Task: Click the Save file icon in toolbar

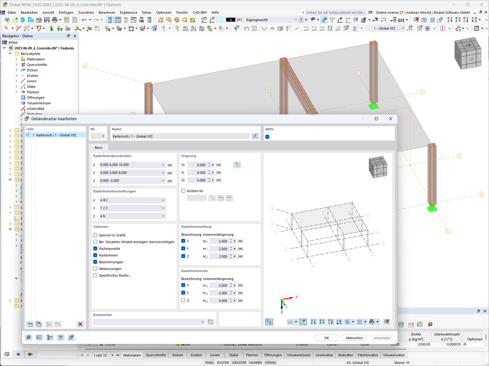Action: click(x=46, y=20)
